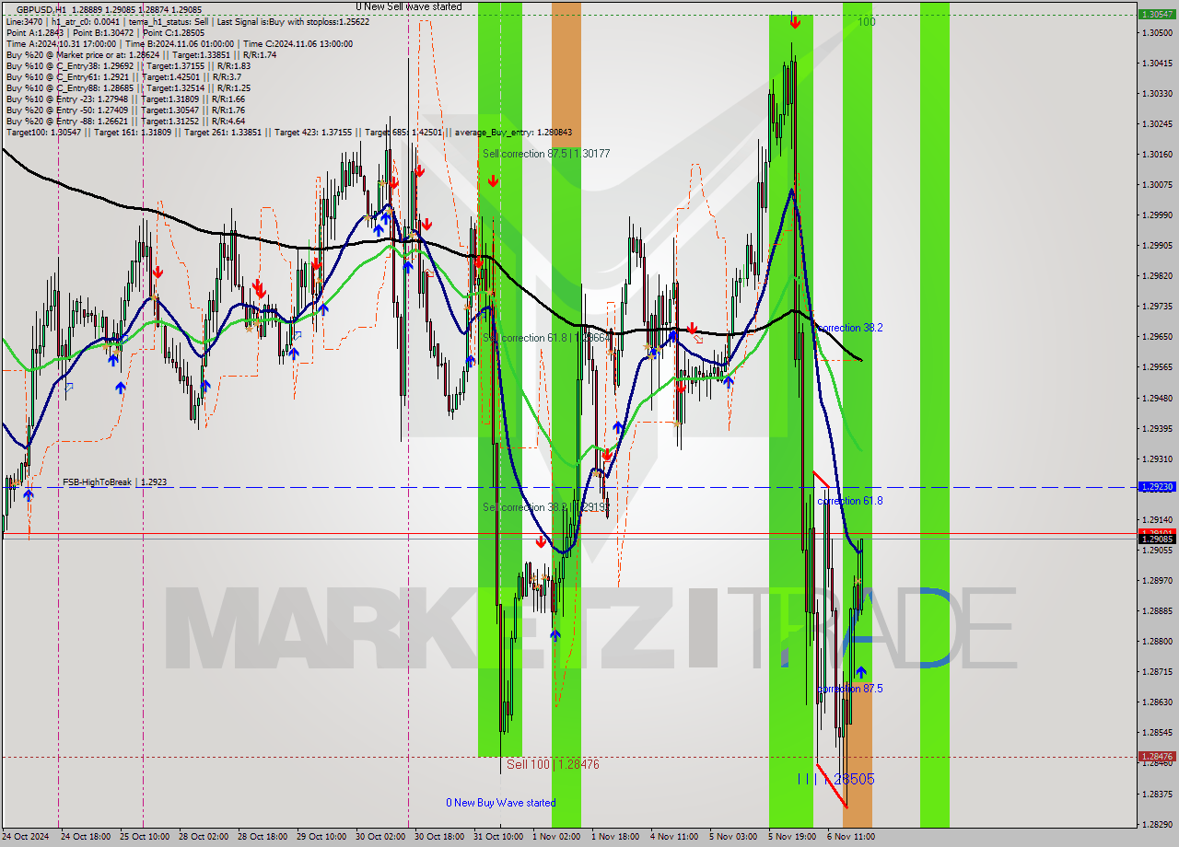This screenshot has height=847, width=1179.
Task: Click the '4 Nov 11:00' time label
Action: click(x=673, y=837)
